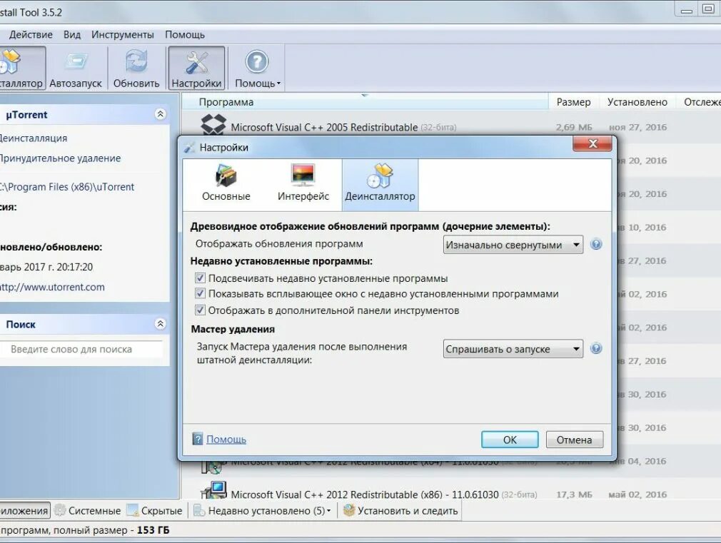Click the Отмена button
The width and height of the screenshot is (721, 543).
coord(575,440)
